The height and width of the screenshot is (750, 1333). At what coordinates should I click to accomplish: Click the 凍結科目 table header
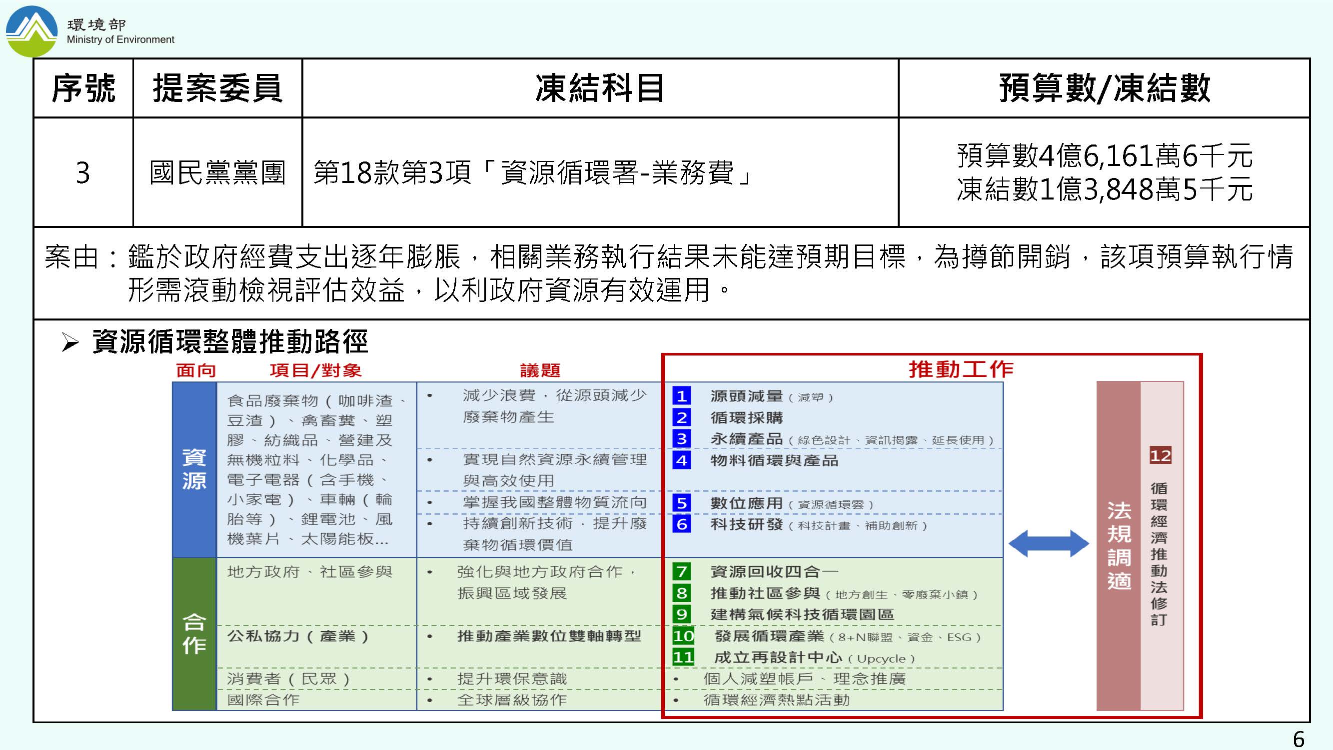[600, 88]
